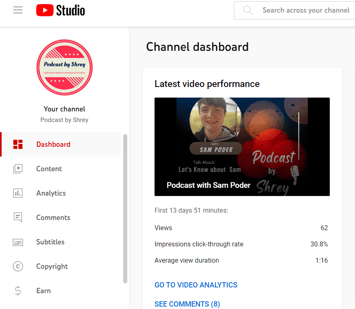
Task: Click the Comments speech bubble icon
Action: tap(18, 218)
